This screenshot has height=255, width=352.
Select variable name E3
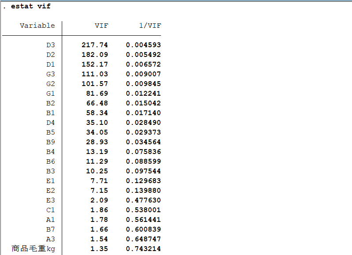tap(51, 200)
